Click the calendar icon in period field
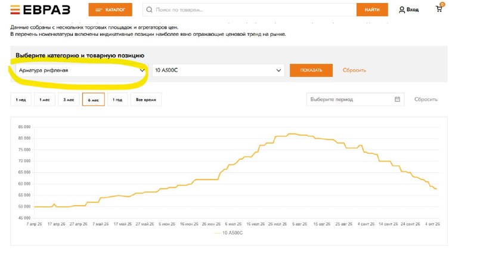Image resolution: width=477 pixels, height=263 pixels. click(x=397, y=99)
